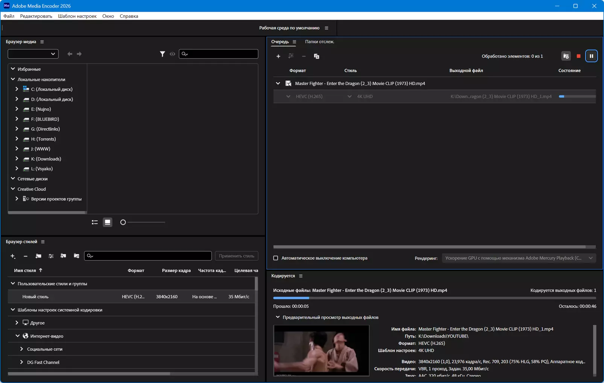Click the media browser thumbnail zoom slider
Image resolution: width=604 pixels, height=383 pixels.
tap(143, 222)
